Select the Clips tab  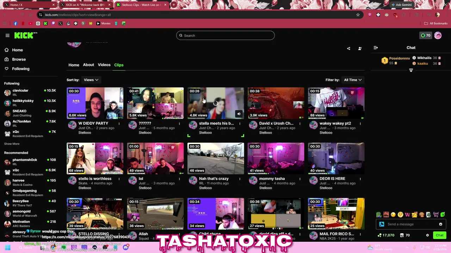point(119,65)
